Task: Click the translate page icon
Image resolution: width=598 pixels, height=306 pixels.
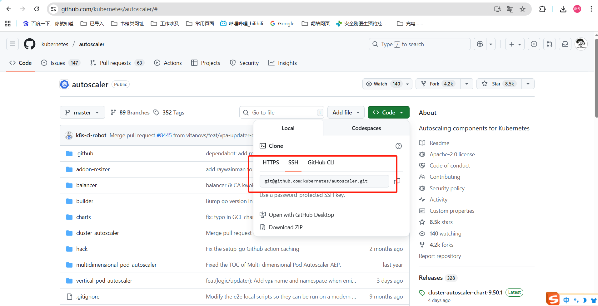Action: [510, 9]
